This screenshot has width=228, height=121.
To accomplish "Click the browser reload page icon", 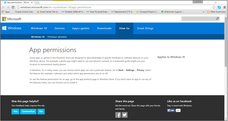I will [x=13, y=7].
